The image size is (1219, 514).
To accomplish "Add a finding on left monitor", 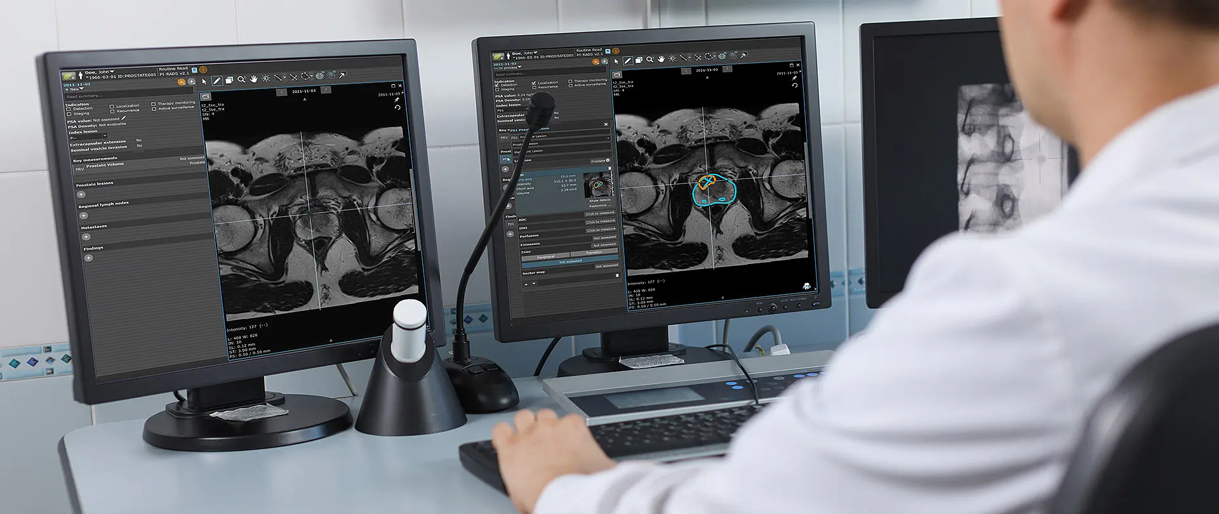I will 88,258.
